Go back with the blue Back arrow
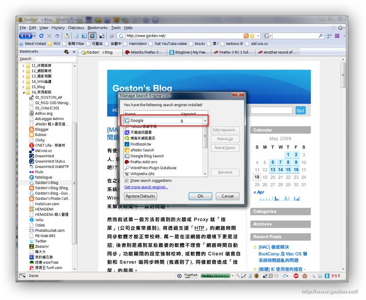Screen dimensions: 366x300 pos(22,36)
